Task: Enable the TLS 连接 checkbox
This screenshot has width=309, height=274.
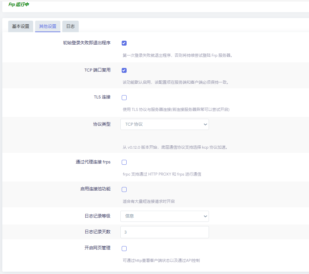Action: tap(124, 97)
